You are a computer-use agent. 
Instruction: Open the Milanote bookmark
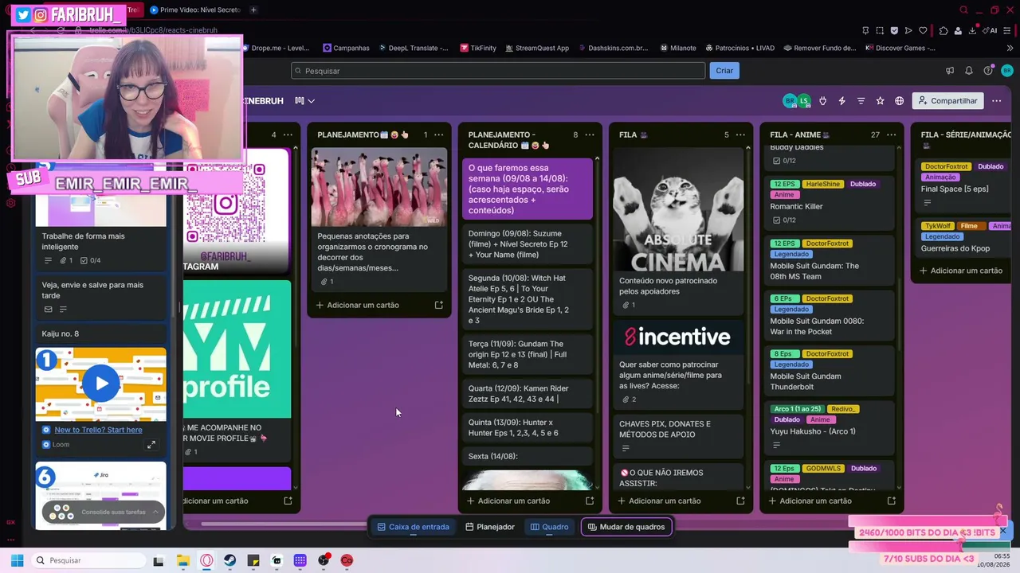click(678, 48)
